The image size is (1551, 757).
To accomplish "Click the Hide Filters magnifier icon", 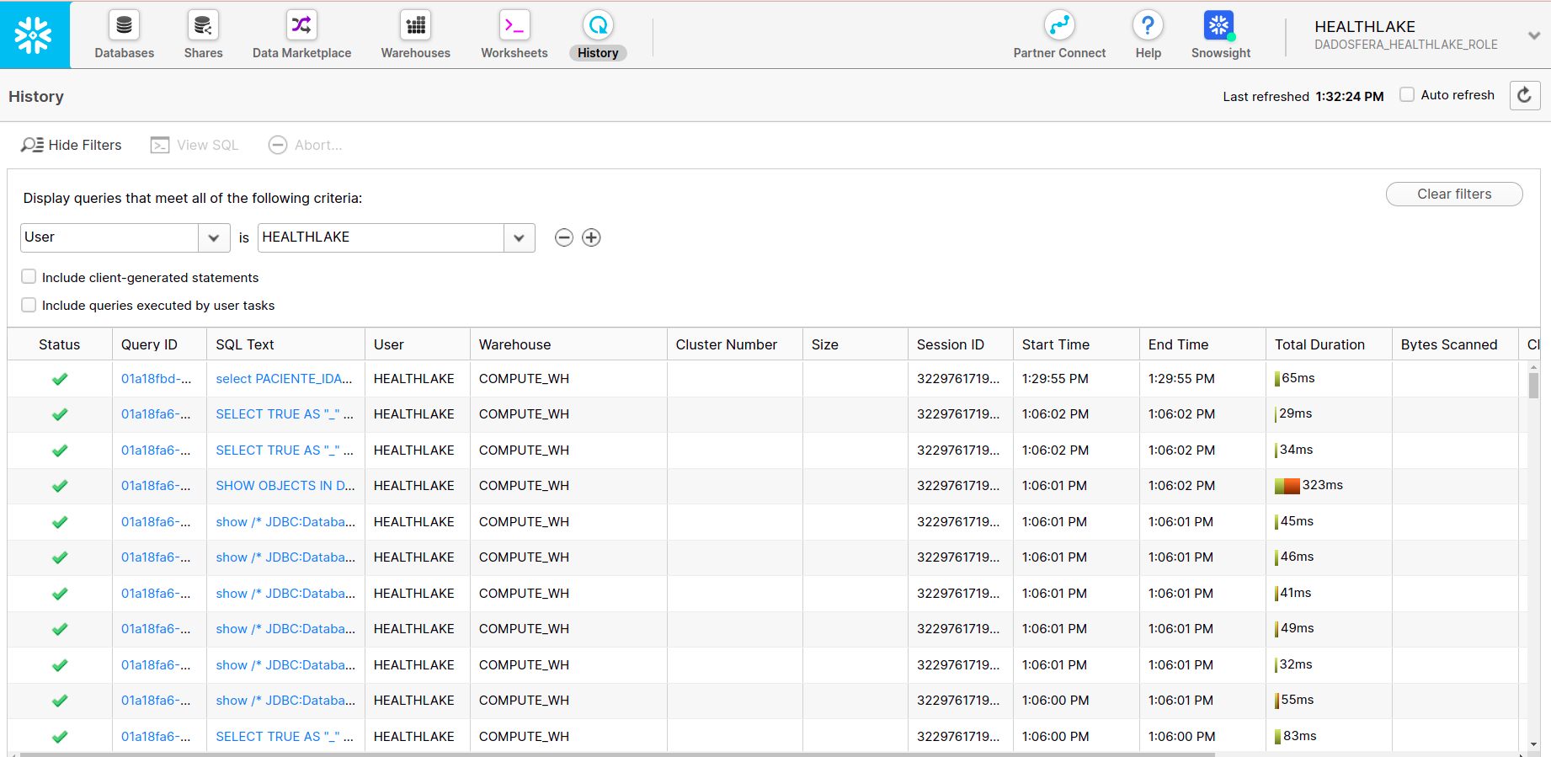I will tap(32, 145).
